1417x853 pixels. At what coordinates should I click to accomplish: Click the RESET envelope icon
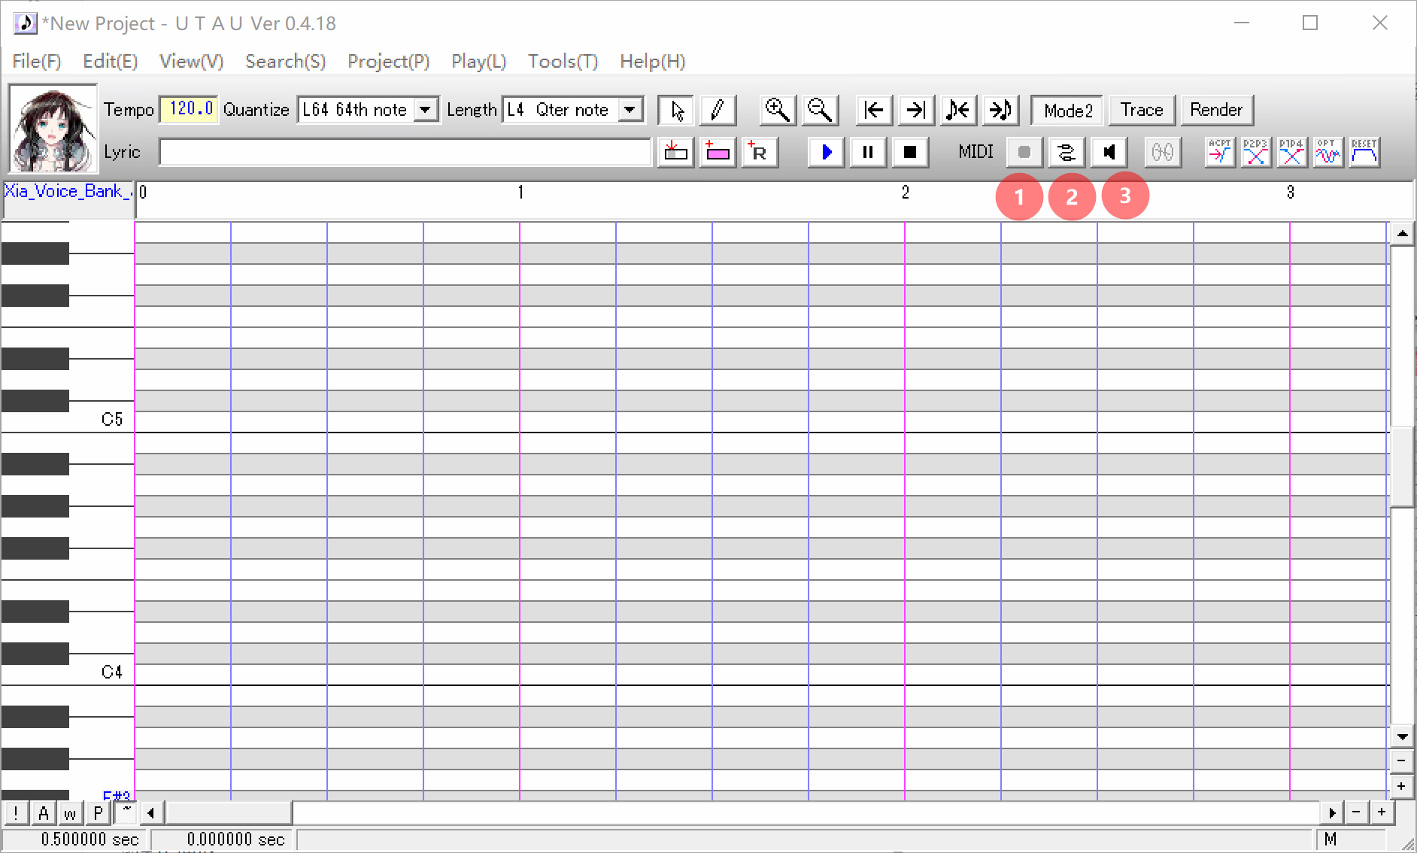point(1364,152)
